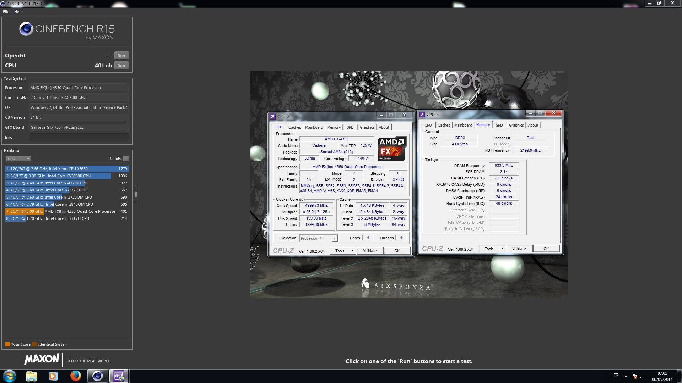Open the CPU ranking type dropdown
This screenshot has width=682, height=383.
[18, 159]
